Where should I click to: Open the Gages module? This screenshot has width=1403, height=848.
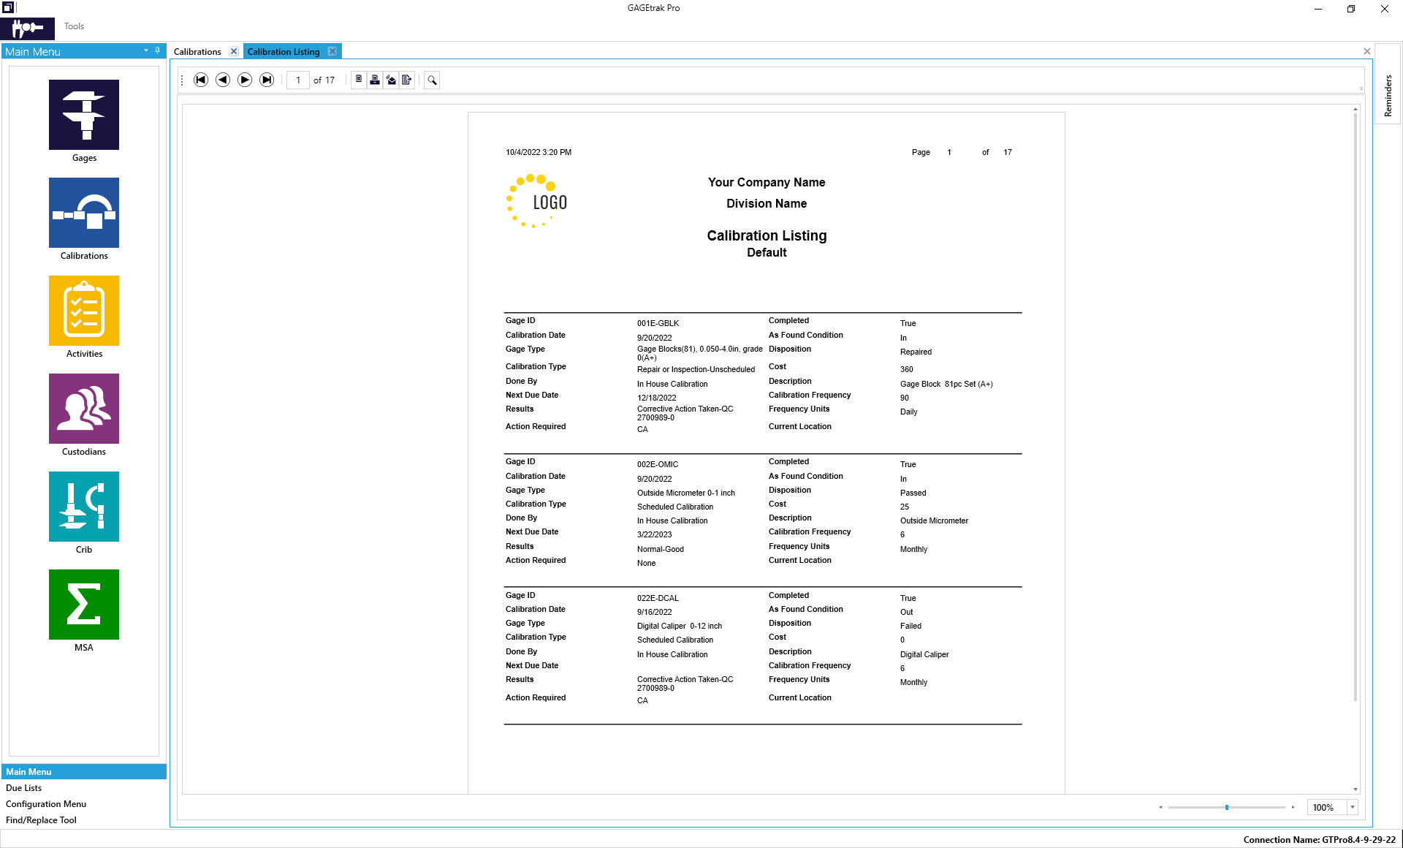click(84, 115)
